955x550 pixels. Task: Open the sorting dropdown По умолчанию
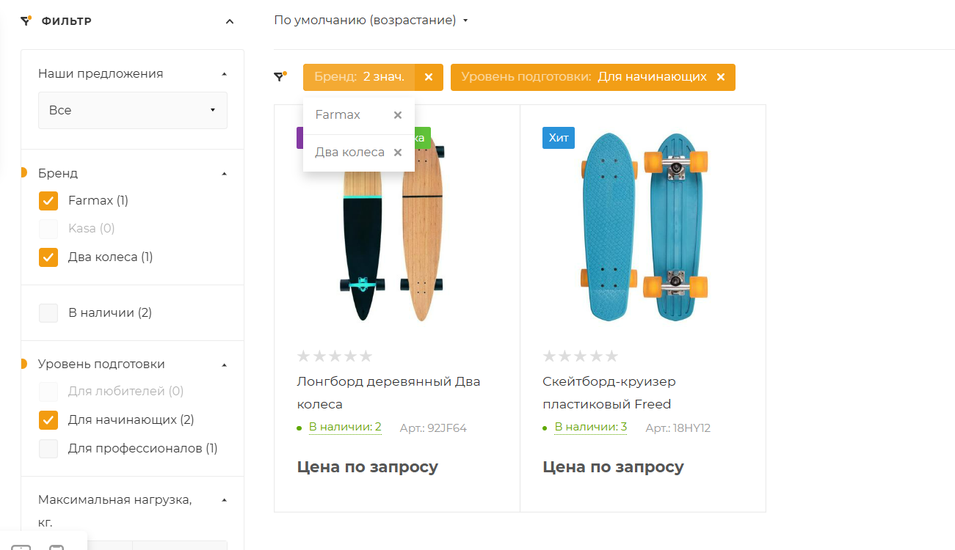(370, 21)
